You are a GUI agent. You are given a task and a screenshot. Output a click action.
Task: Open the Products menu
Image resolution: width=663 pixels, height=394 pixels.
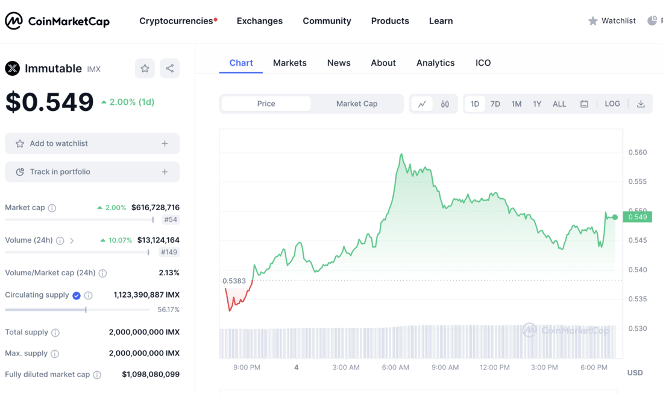[391, 21]
